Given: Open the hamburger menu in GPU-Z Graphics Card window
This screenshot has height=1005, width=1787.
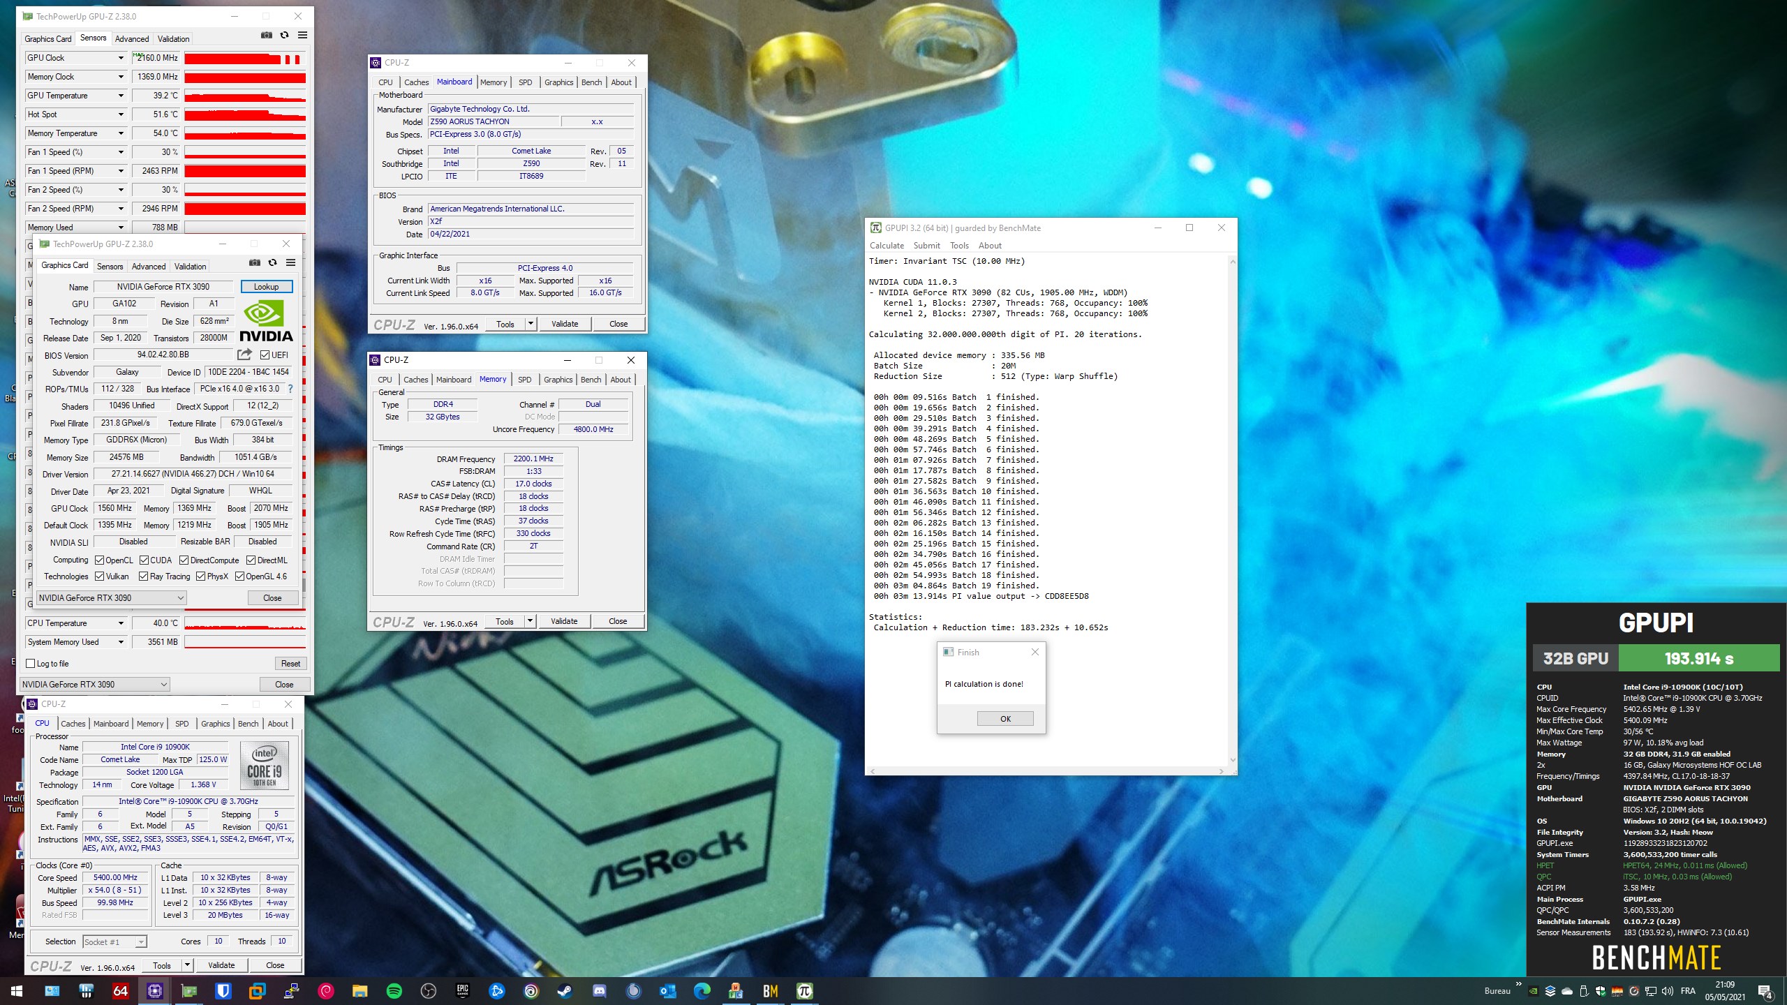Looking at the screenshot, I should 290,263.
